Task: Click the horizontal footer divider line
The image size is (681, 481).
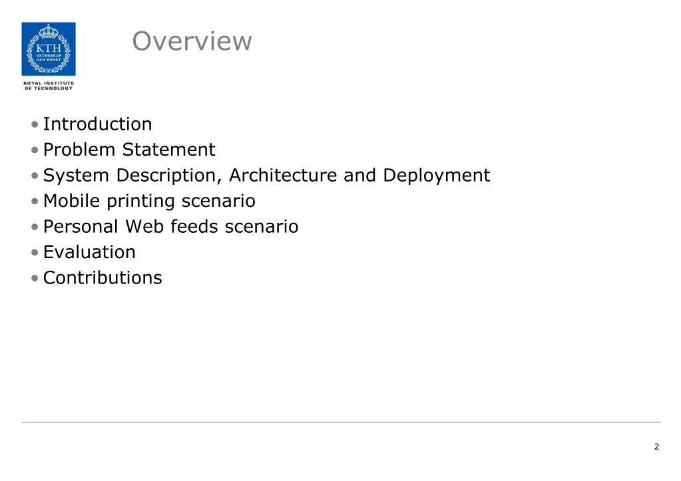Action: point(341,422)
